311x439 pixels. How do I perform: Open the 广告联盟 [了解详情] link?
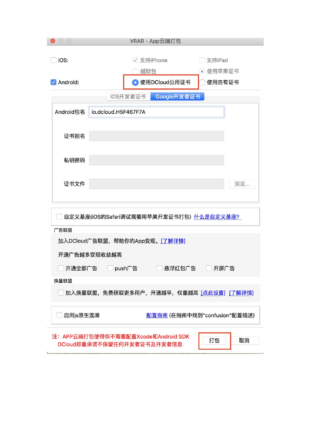[x=173, y=241]
